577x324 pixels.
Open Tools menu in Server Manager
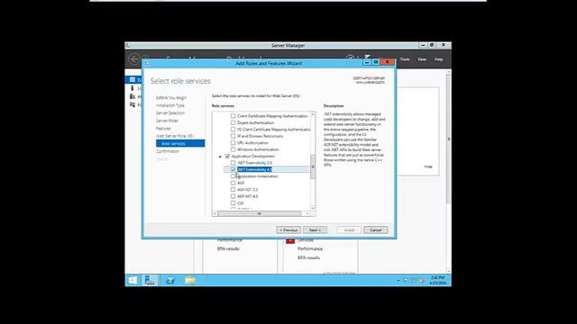point(405,59)
